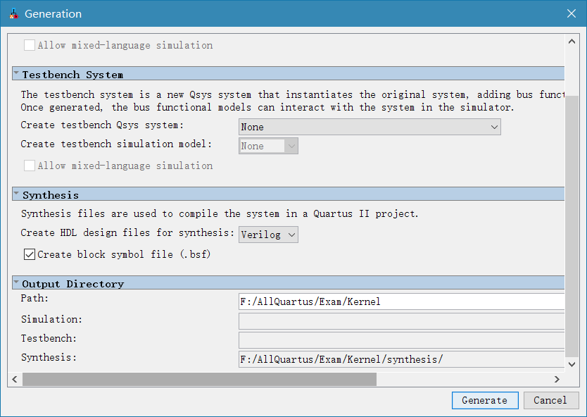Click the Synthesis directory field
The height and width of the screenshot is (417, 587).
[401, 359]
